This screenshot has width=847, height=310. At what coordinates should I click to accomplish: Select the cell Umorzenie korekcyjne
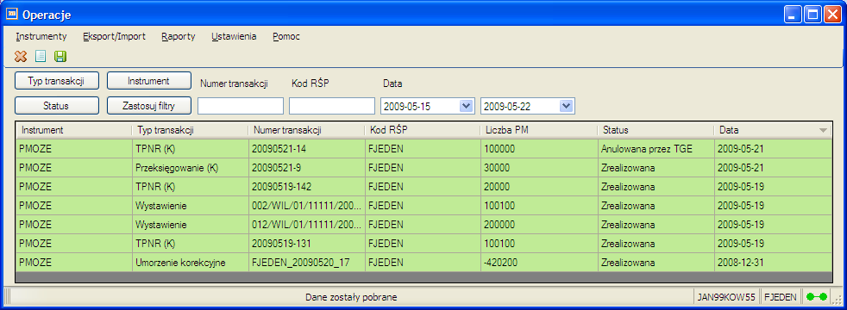click(190, 263)
